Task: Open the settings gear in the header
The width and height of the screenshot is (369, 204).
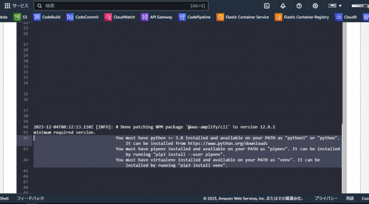Action: 315,6
